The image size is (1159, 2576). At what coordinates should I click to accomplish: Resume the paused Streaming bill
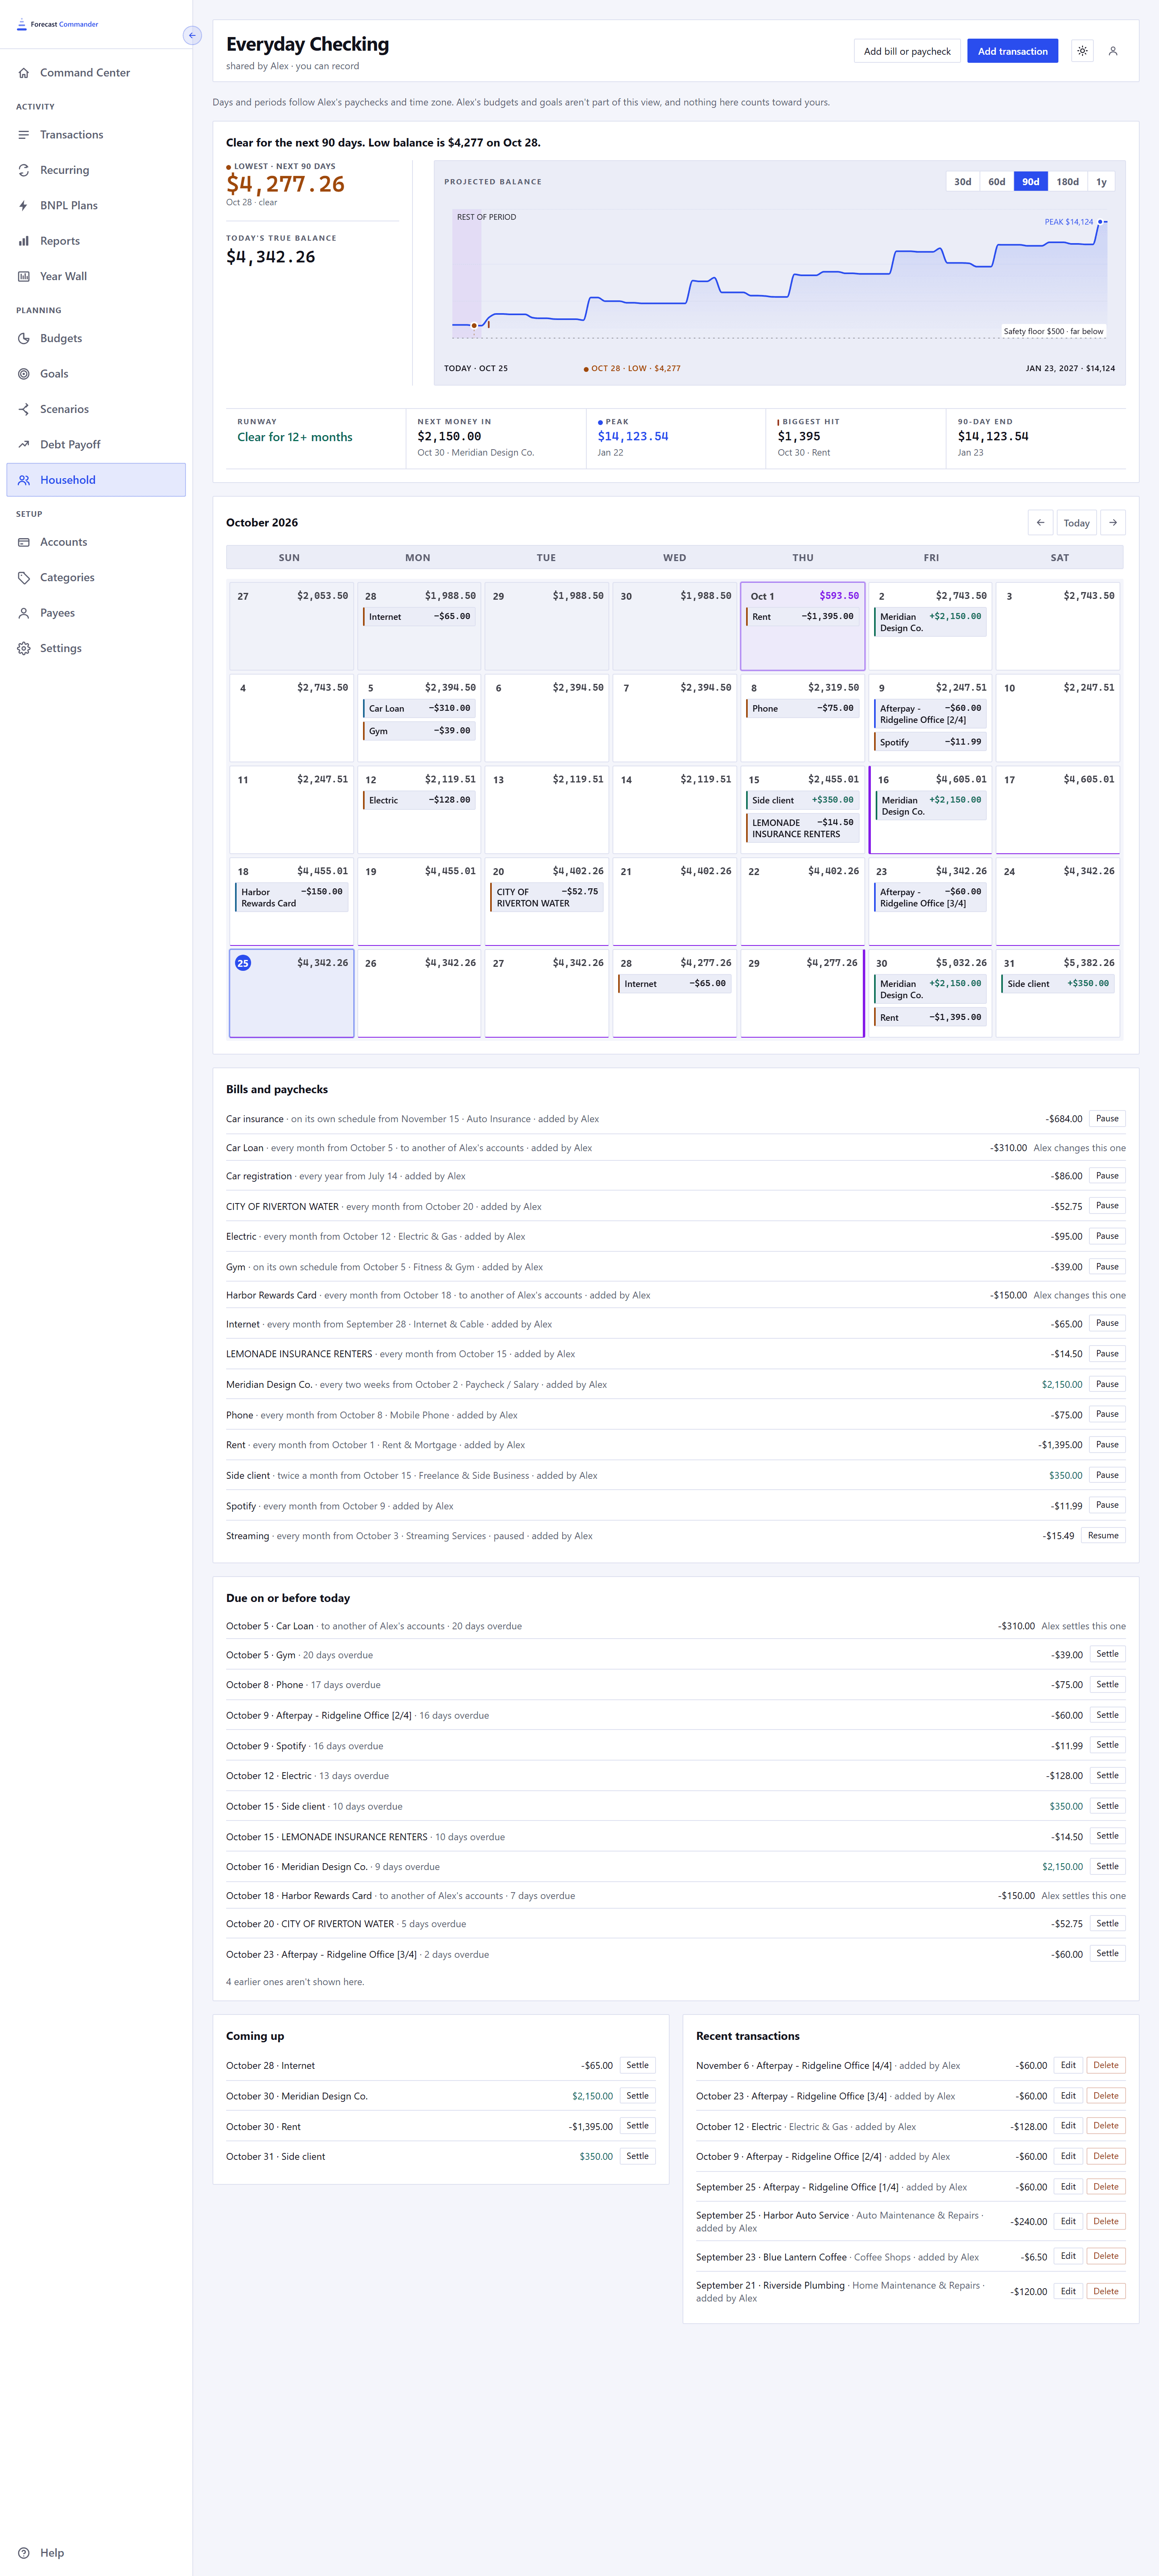[1103, 1536]
